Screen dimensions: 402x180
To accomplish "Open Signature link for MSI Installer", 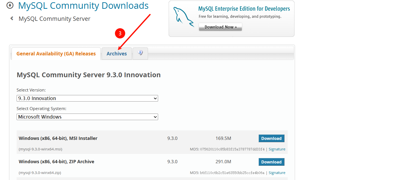I will point(277,149).
